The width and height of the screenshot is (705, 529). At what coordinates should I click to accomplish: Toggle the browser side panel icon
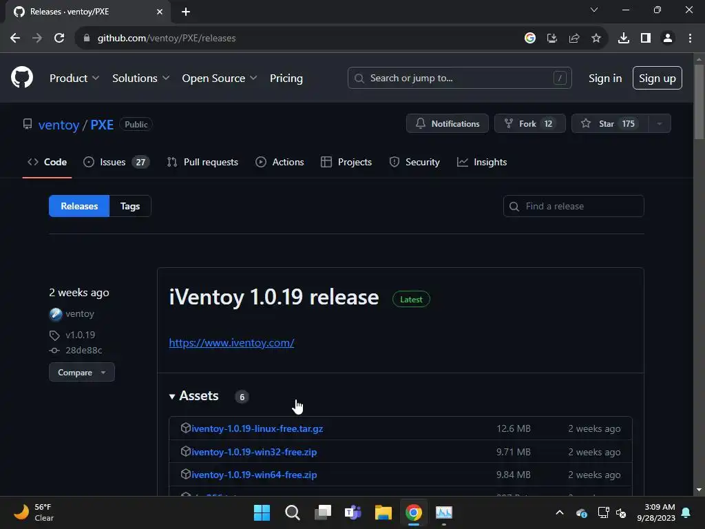[646, 39]
